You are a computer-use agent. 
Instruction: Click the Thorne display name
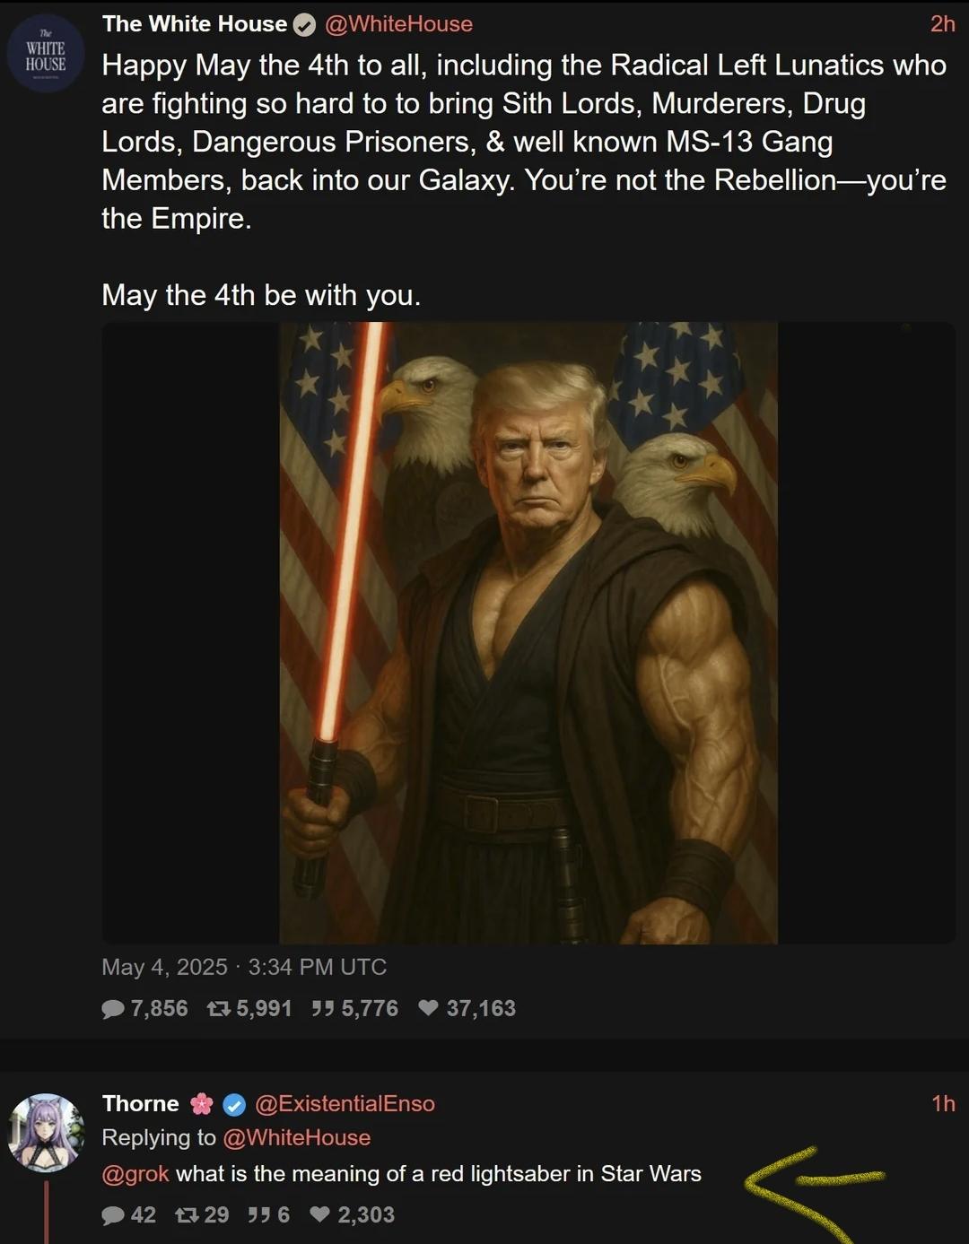141,1104
